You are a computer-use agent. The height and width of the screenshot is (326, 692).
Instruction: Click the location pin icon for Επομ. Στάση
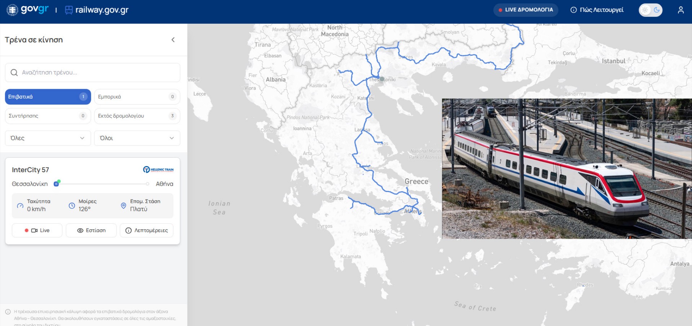[x=123, y=206]
